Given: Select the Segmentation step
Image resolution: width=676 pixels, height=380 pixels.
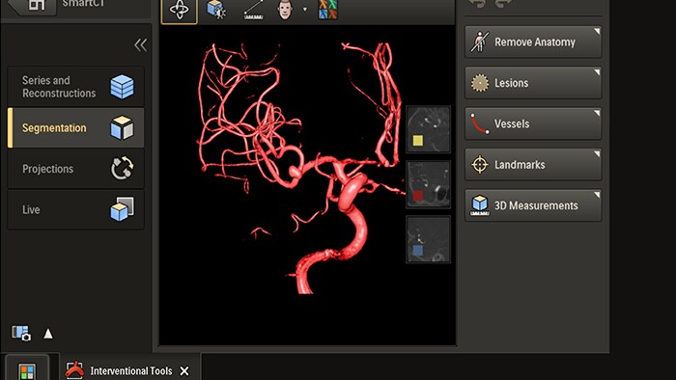Looking at the screenshot, I should [76, 128].
